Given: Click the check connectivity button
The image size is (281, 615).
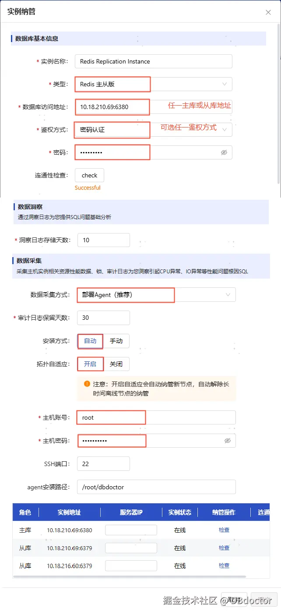Looking at the screenshot, I should (89, 175).
